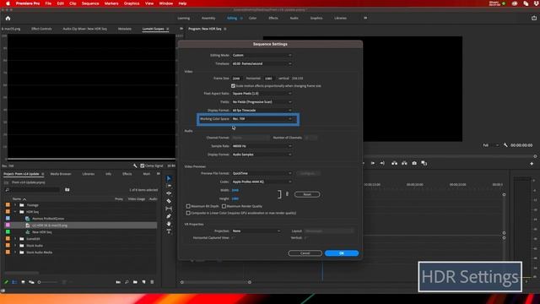
Task: Expand the Footage bin
Action: 15,205
